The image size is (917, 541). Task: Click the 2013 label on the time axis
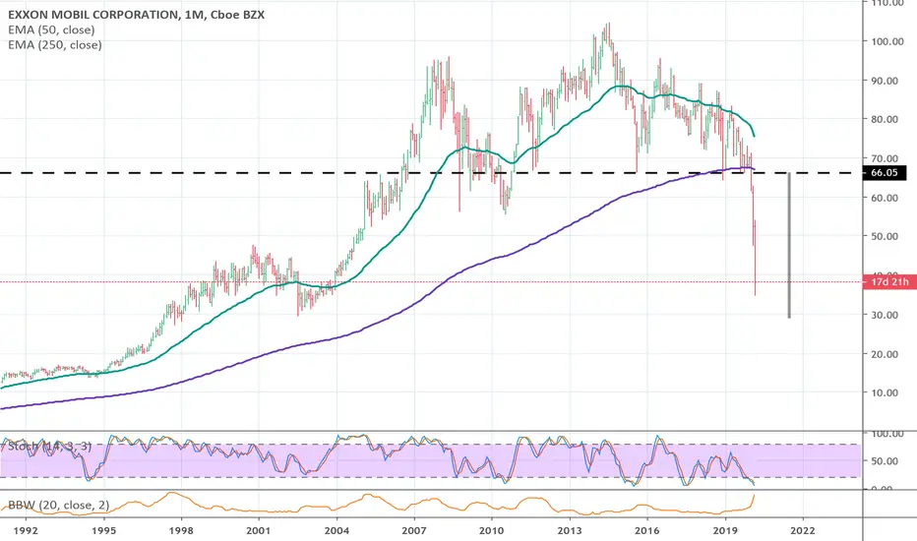pos(569,530)
